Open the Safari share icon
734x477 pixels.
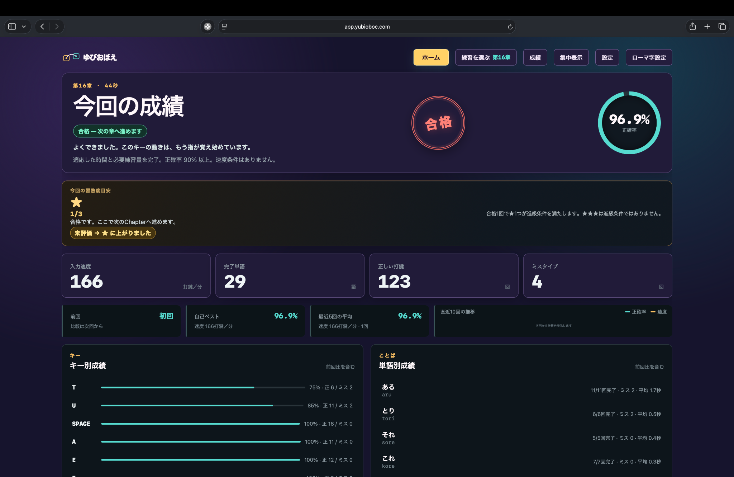point(693,27)
